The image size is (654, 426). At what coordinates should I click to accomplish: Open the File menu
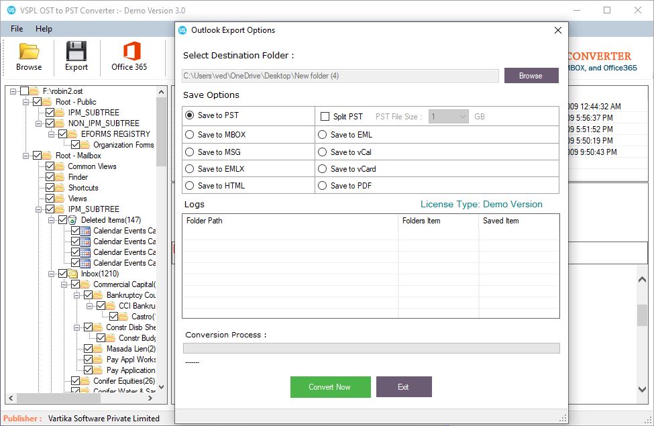(17, 29)
